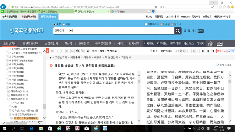Uncheck the 원문 checkbox
The height and width of the screenshot is (132, 235).
pos(151,51)
